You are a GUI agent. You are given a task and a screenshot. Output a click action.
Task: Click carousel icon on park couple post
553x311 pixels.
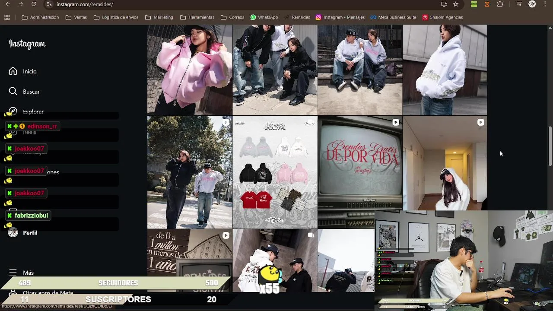coord(226,122)
